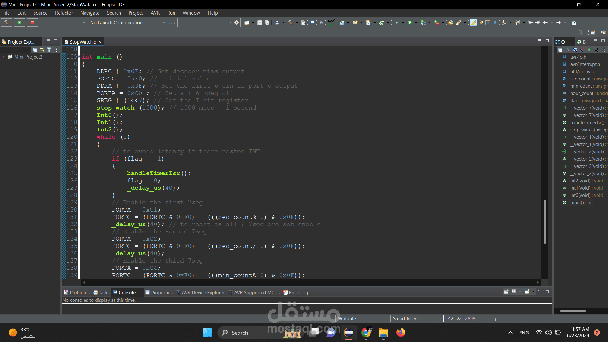The height and width of the screenshot is (342, 608).
Task: Expand the Mini_Project2 tree node
Action: click(x=4, y=57)
